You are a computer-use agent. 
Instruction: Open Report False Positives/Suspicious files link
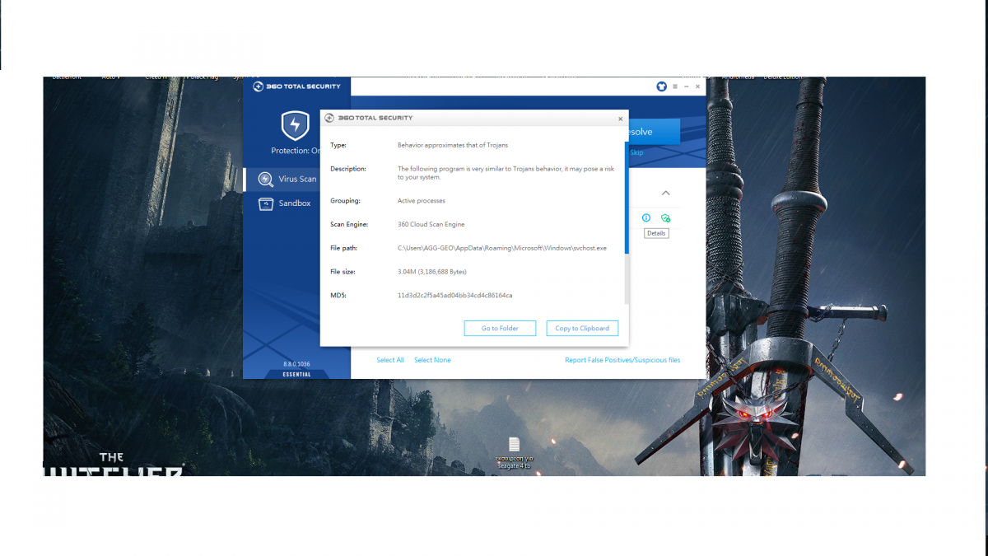622,360
